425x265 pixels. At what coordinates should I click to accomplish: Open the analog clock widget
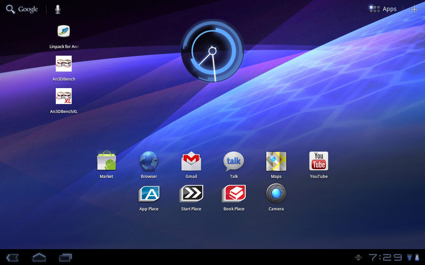tap(212, 50)
